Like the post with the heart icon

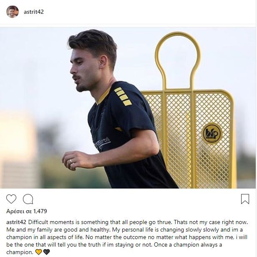(x=11, y=199)
